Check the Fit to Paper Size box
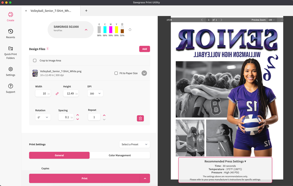Image resolution: width=293 pixels, height=186 pixels. click(x=116, y=73)
